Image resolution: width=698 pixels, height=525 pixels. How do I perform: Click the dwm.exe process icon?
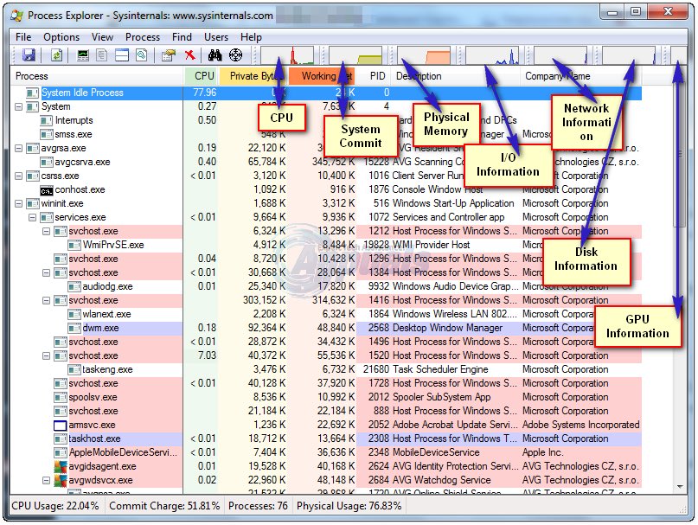(x=74, y=328)
